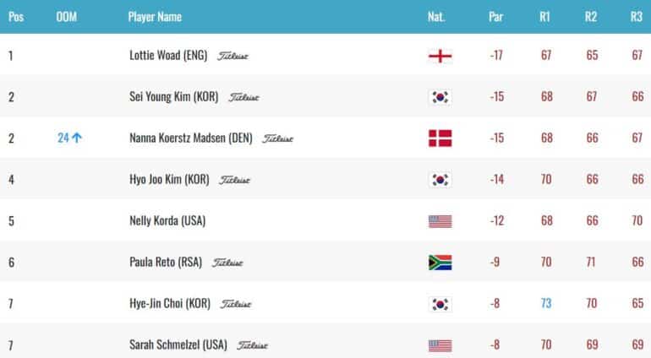Sort by the R1 column header

544,17
